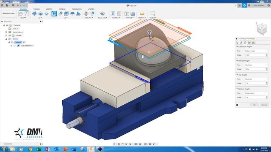Open the Inspect menu label
Screen dimensions: 271x152
142,18
